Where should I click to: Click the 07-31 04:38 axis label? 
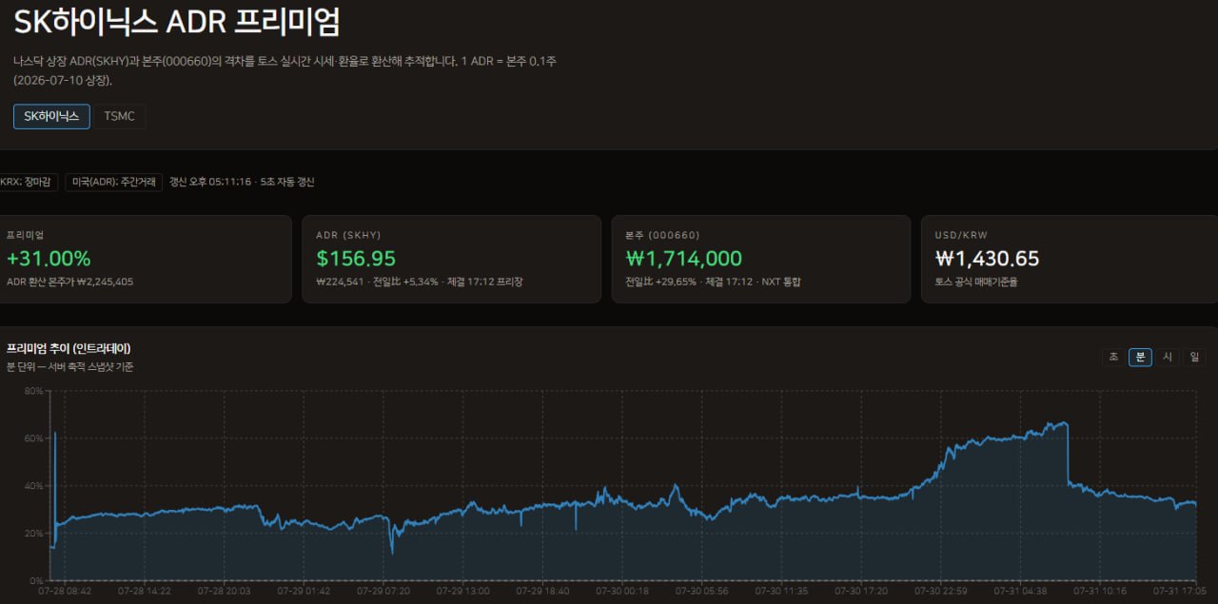click(x=1021, y=591)
